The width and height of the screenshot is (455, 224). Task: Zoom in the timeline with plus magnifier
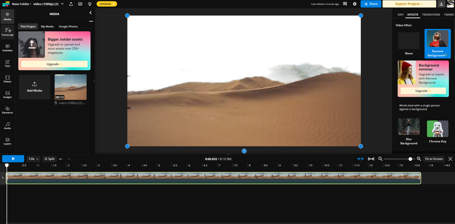(x=419, y=159)
